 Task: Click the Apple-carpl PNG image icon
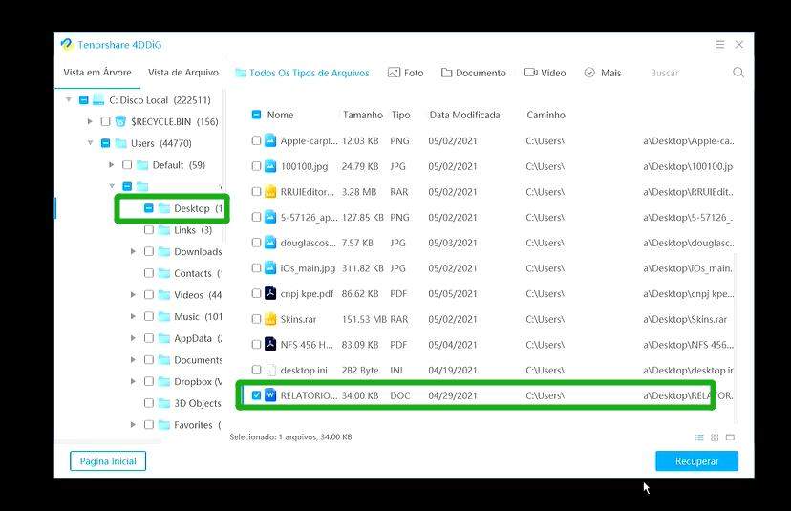pos(270,140)
